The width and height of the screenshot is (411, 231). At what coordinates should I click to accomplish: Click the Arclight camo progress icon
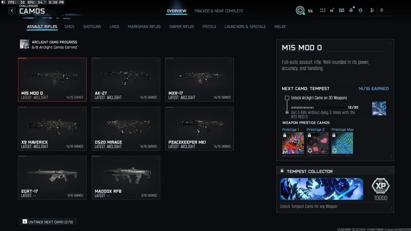tap(24, 44)
